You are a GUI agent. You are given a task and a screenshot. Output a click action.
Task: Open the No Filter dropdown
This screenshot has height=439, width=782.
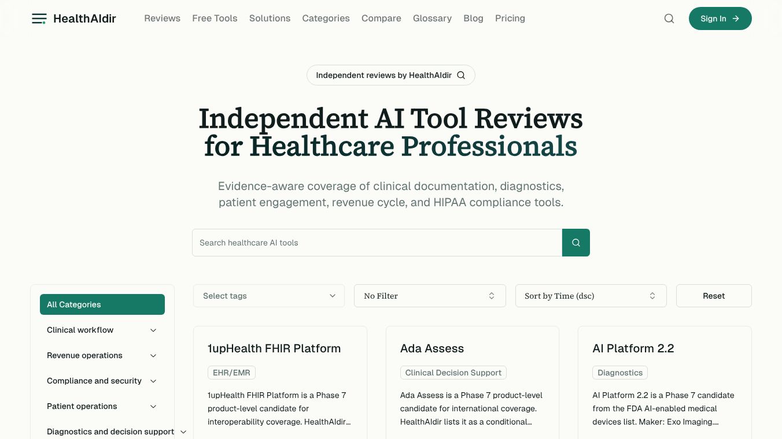point(430,296)
